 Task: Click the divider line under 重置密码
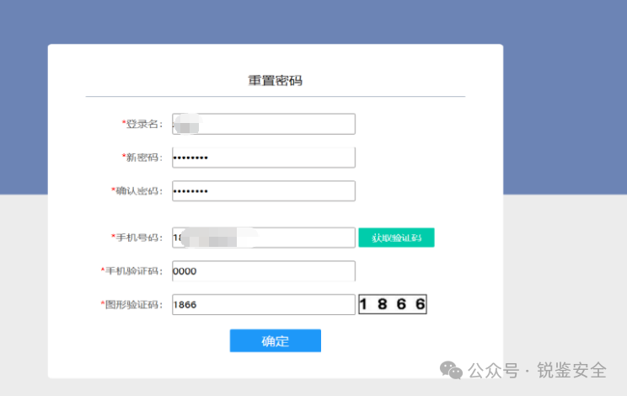pyautogui.click(x=275, y=97)
